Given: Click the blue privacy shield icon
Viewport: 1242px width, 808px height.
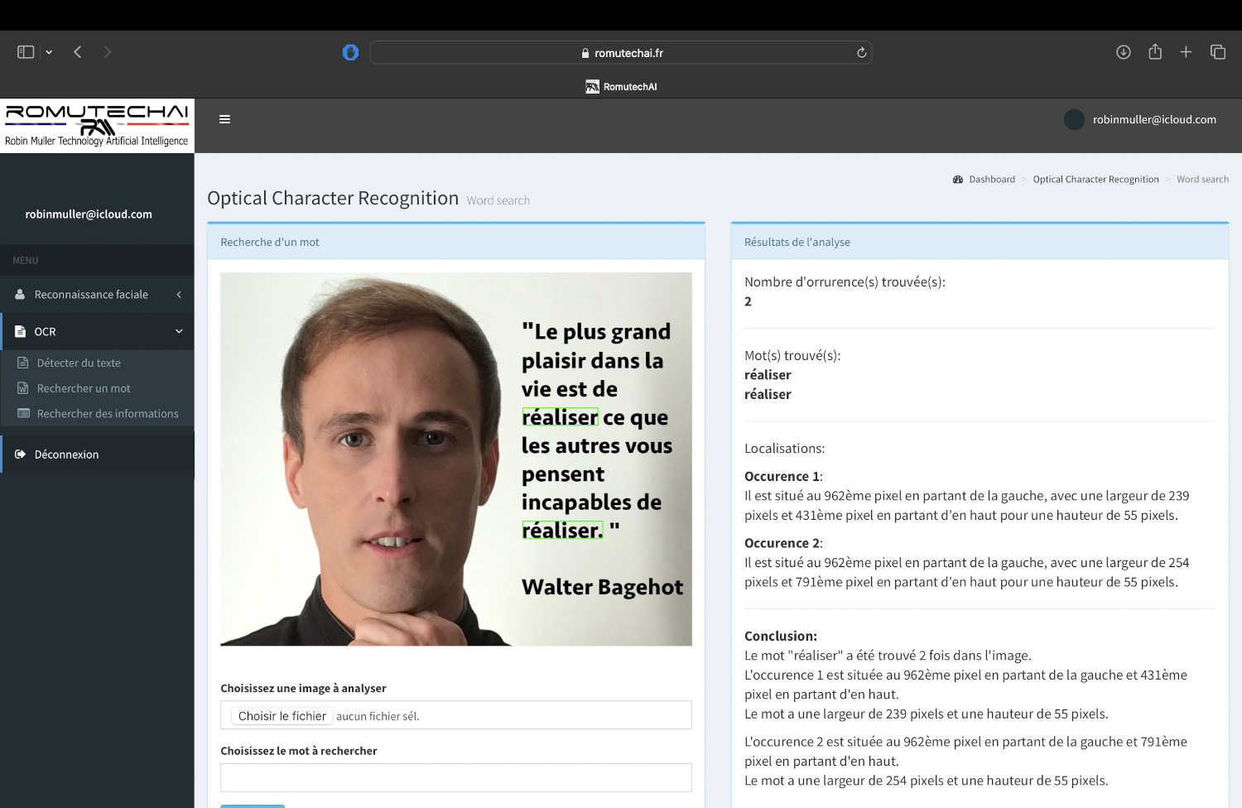Looking at the screenshot, I should click(x=350, y=53).
